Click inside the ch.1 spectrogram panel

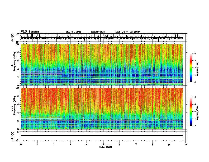pos(102,65)
